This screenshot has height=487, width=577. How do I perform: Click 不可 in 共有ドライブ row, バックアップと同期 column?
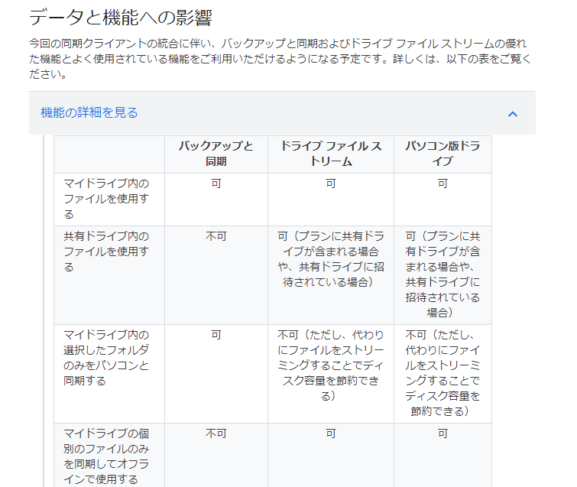click(216, 236)
